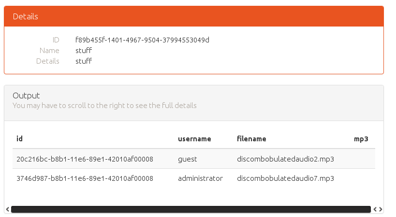The image size is (396, 217).
Task: Click the rightmost scroll arrow of the horizontal scrollbar
Action: click(x=381, y=209)
